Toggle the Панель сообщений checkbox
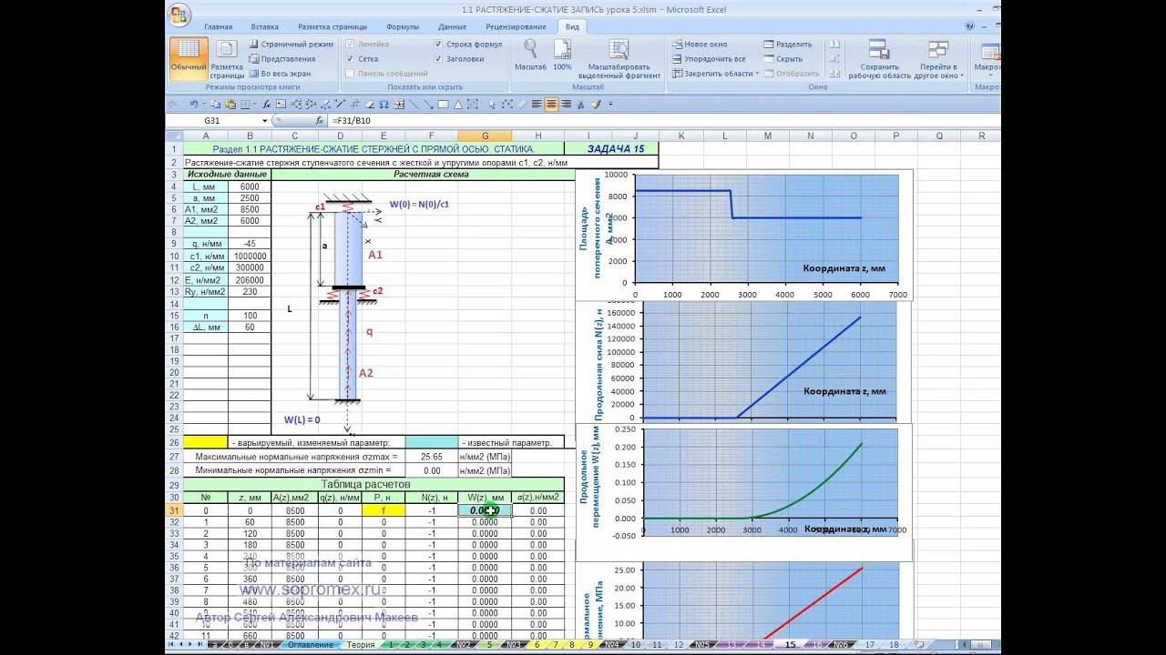Screen dimensions: 1166x655 click(x=386, y=73)
